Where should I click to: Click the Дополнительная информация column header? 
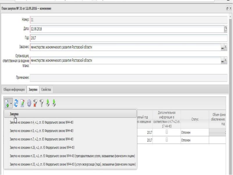[x=167, y=119]
